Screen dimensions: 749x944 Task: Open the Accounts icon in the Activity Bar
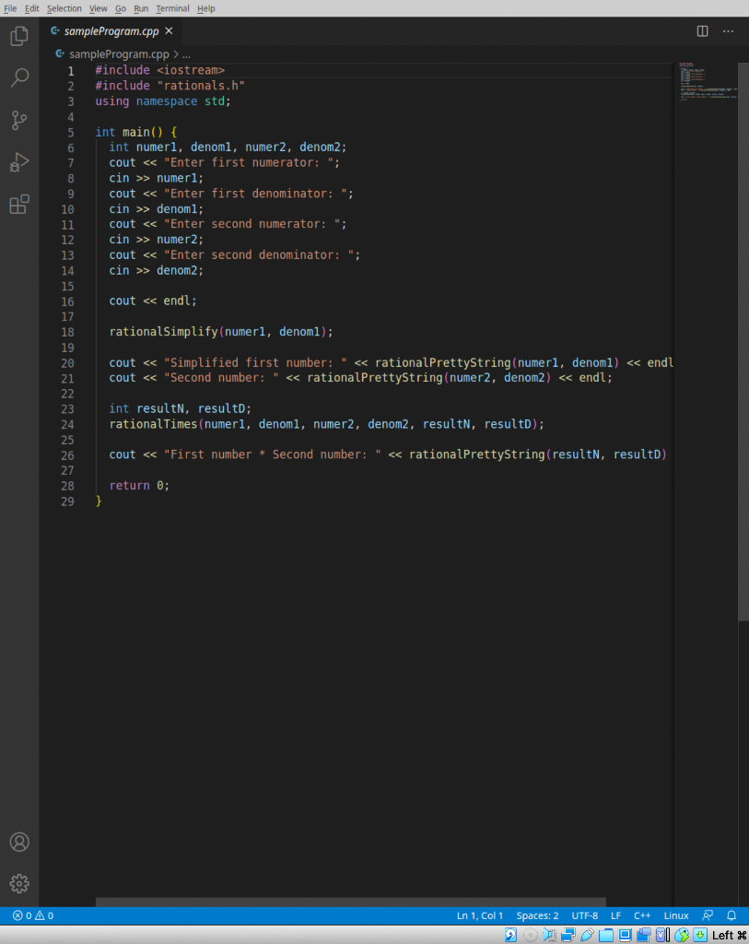(x=19, y=842)
